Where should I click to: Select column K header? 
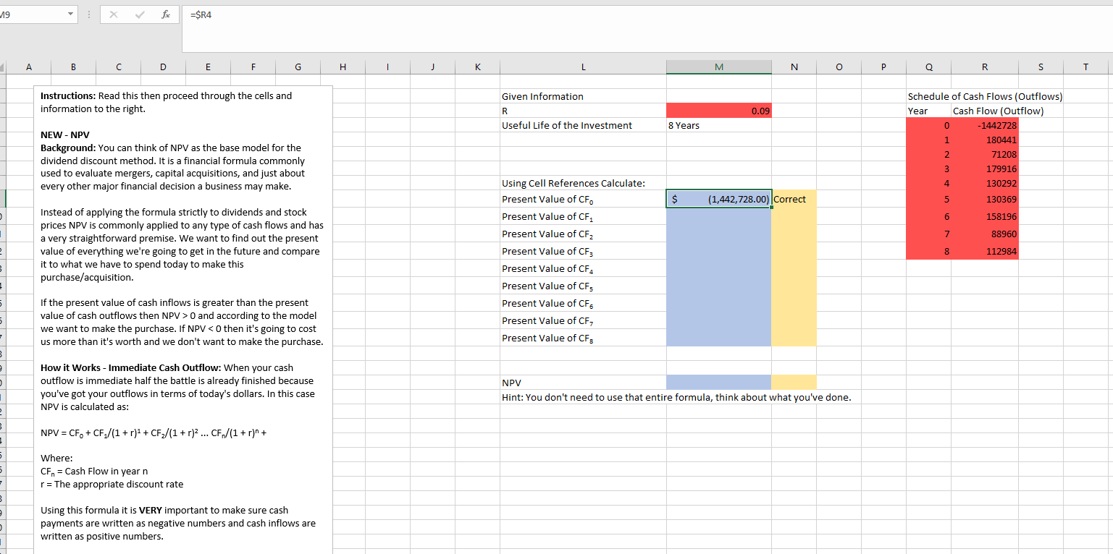[477, 67]
